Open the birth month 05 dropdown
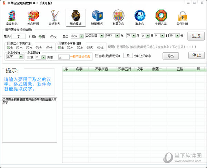This screenshot has height=168, width=207. 134,36
